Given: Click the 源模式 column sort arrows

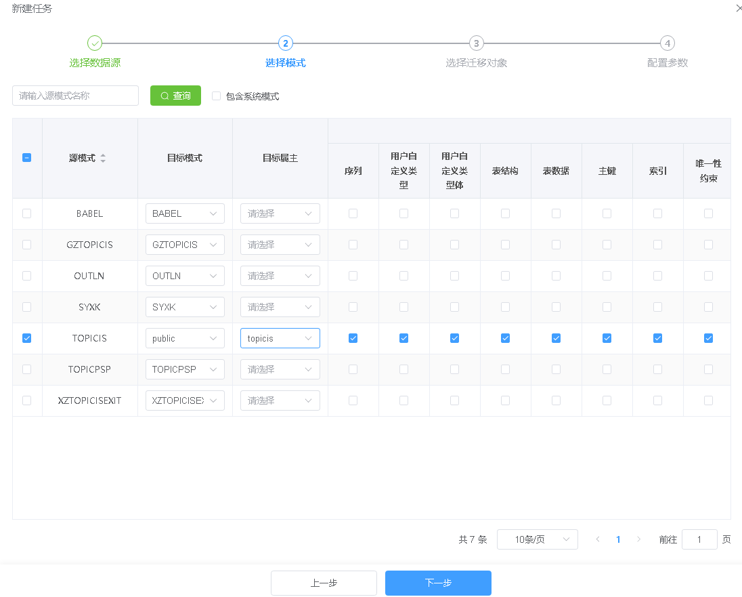Looking at the screenshot, I should pyautogui.click(x=103, y=158).
